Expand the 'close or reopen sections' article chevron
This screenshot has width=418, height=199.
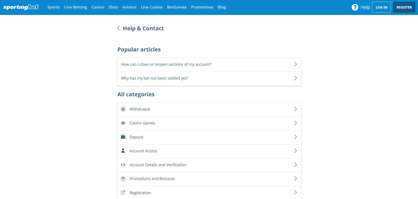tap(295, 64)
